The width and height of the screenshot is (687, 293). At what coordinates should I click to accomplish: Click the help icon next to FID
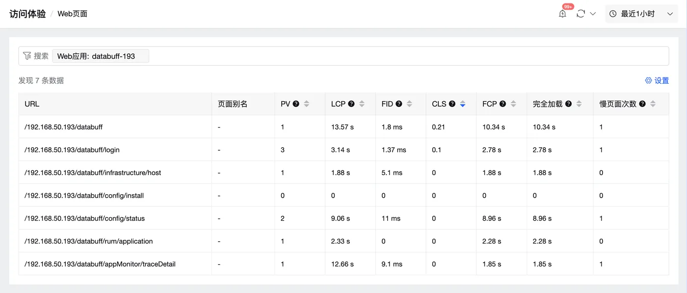[x=399, y=104]
